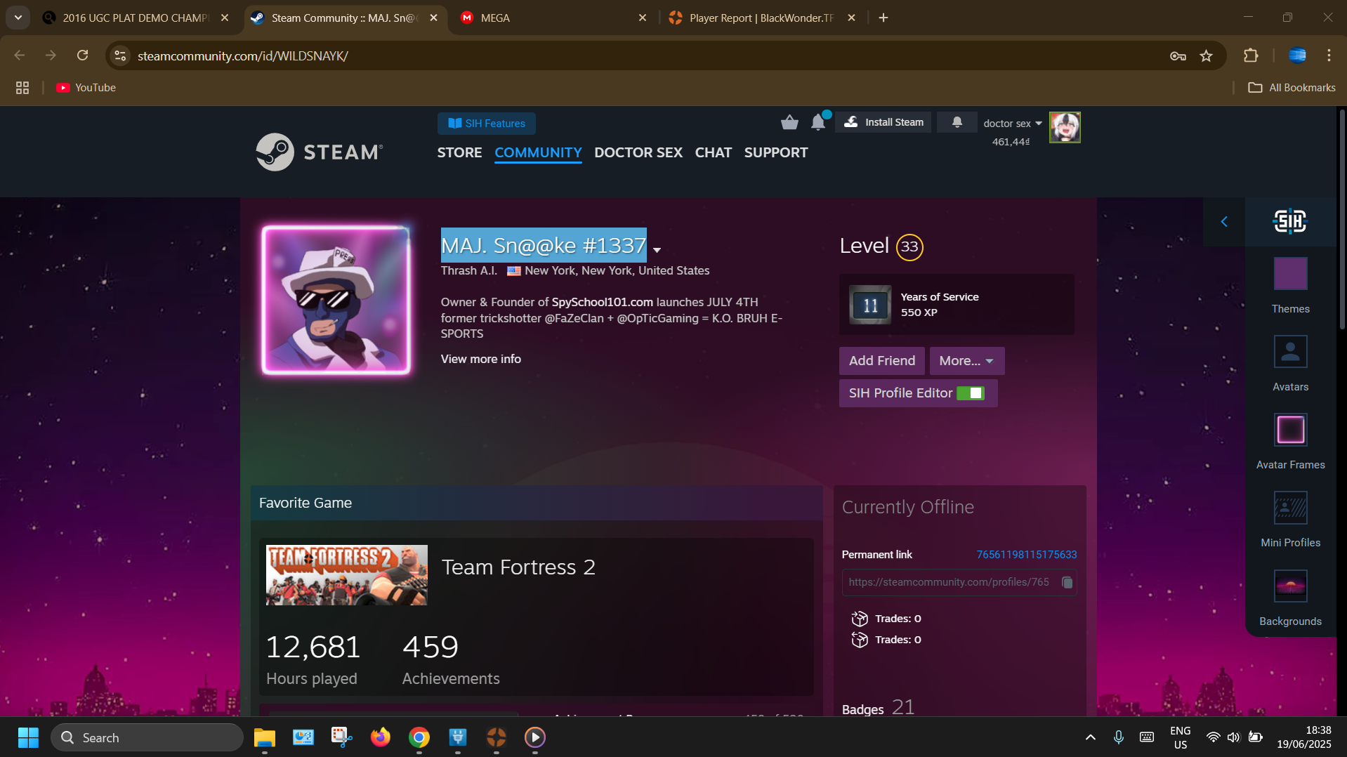This screenshot has width=1347, height=757.
Task: Open Steam notifications bell with blue dot
Action: pos(819,121)
